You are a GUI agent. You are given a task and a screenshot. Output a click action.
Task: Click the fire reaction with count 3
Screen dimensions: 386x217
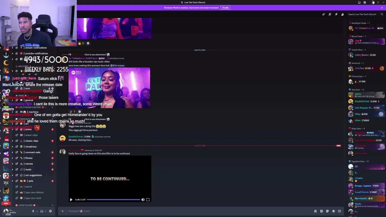81,43
